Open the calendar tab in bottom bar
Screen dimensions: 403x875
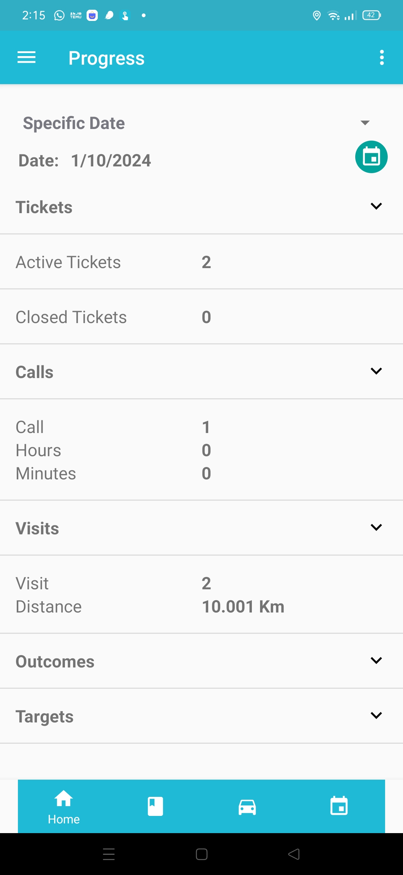[339, 806]
